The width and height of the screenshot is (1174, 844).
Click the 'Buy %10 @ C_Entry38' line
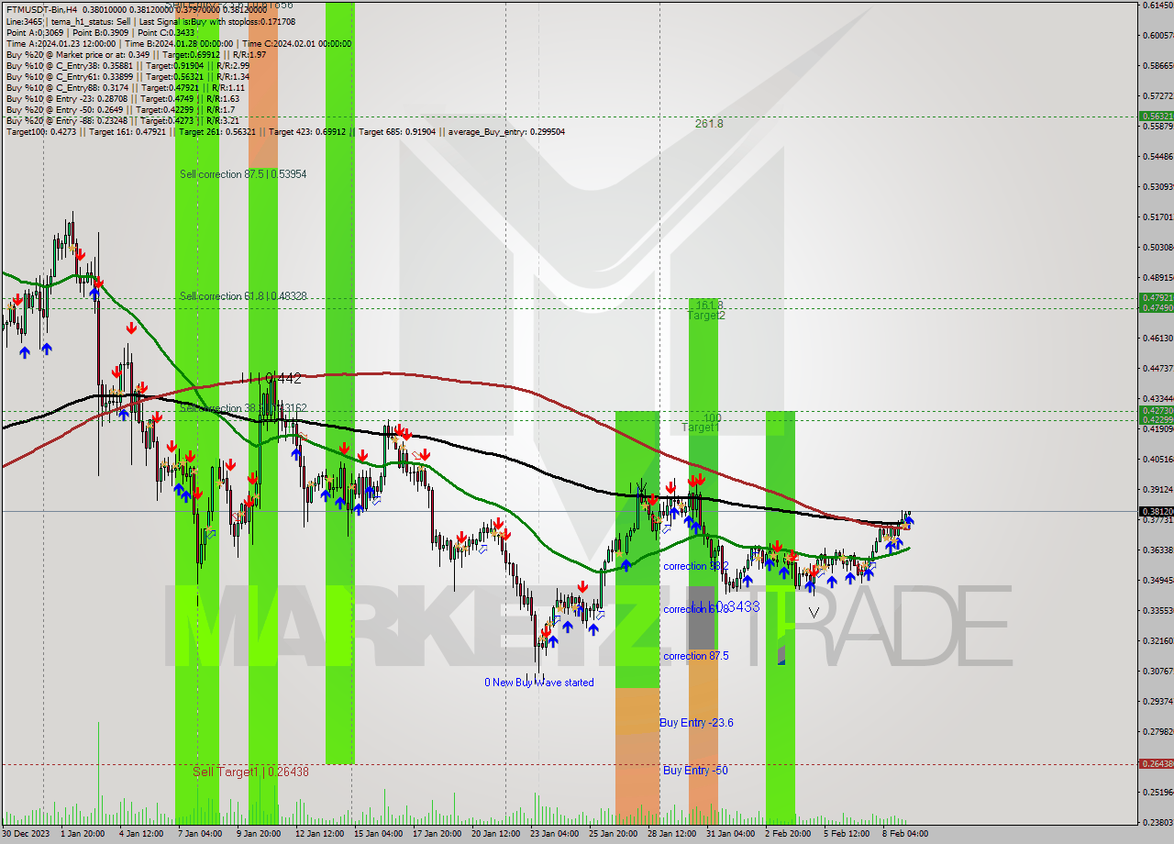tap(127, 65)
